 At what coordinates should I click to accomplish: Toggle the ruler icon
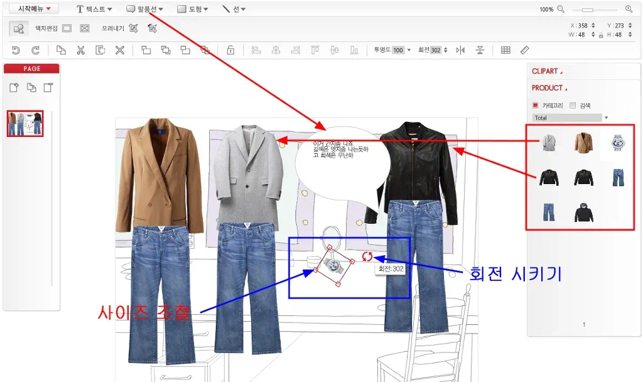click(525, 50)
